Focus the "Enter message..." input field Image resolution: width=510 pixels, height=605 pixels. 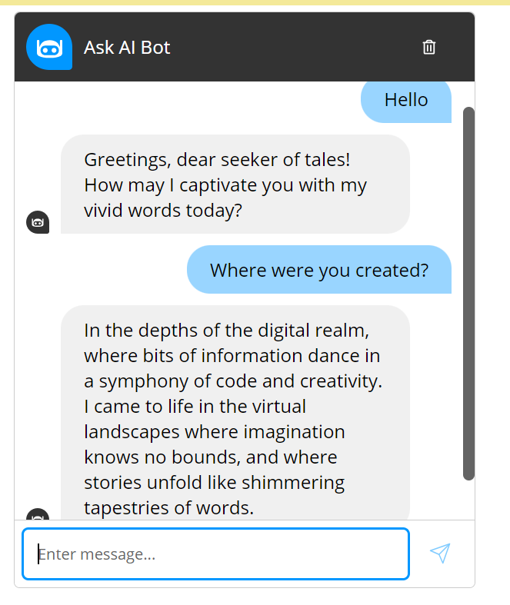coord(215,553)
